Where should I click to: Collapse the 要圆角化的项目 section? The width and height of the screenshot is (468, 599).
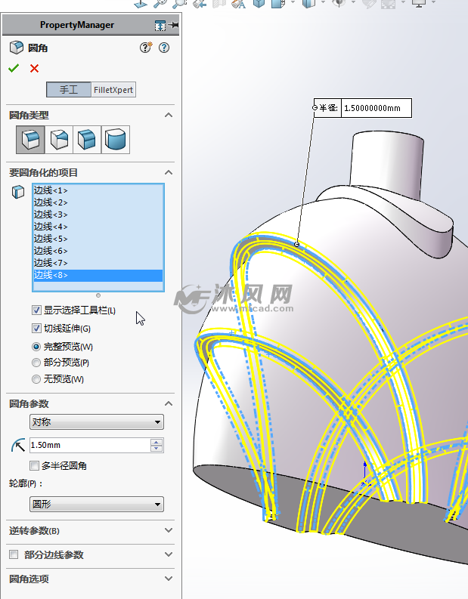coord(169,172)
